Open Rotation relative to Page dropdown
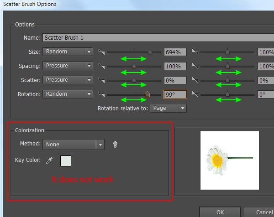274x217 pixels. [x=168, y=108]
